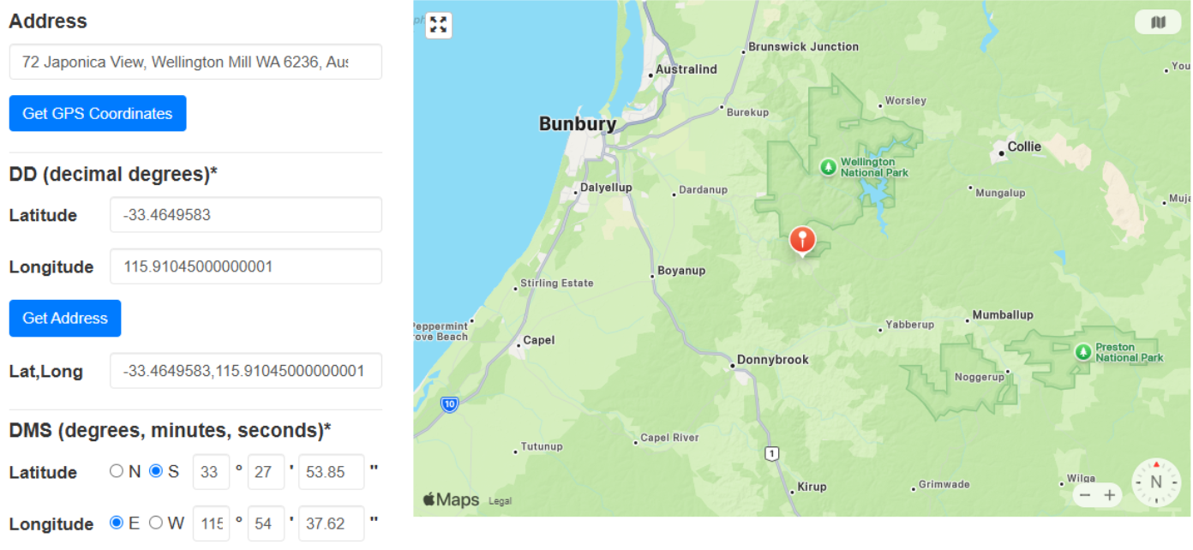Select W for longitude hemisphere

point(156,522)
